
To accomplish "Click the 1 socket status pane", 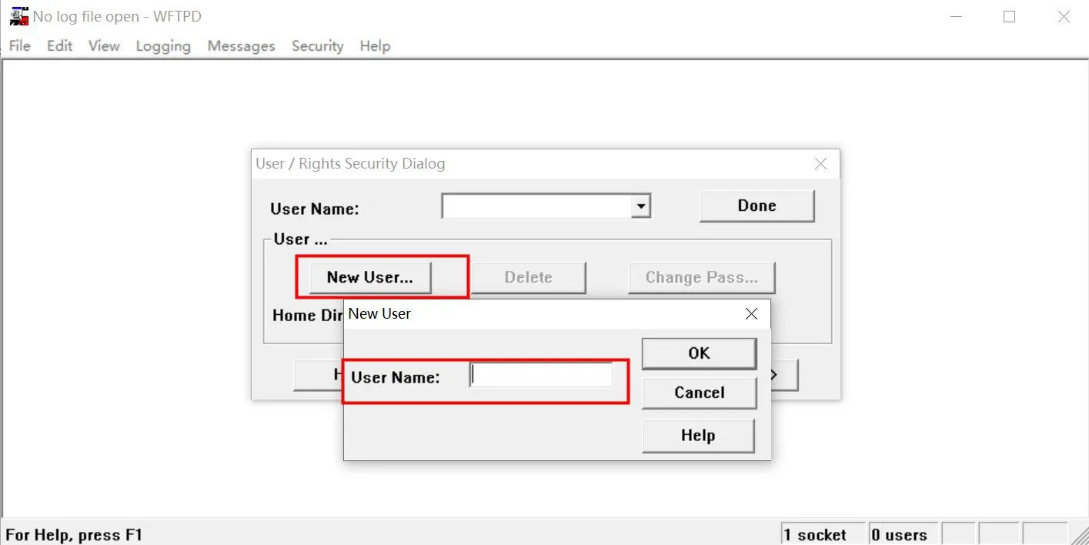I will pos(822,533).
